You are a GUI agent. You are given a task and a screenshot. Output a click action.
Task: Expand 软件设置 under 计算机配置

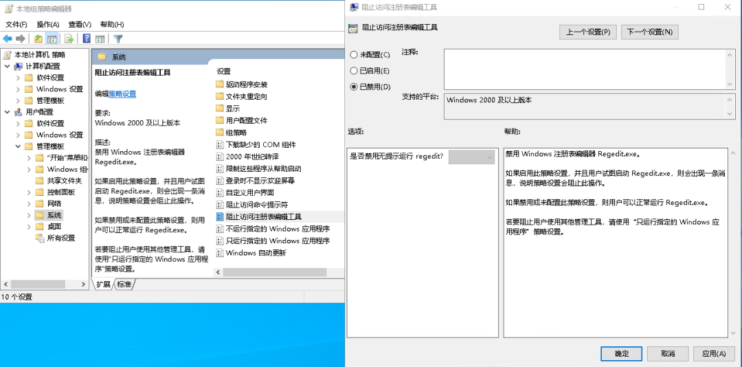[x=18, y=78]
